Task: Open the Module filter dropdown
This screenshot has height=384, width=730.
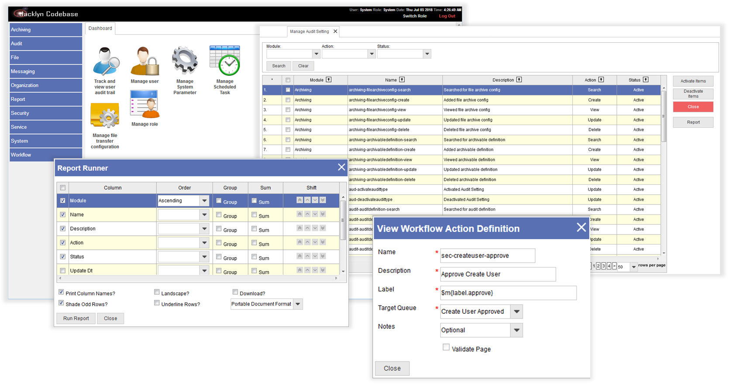Action: [316, 54]
